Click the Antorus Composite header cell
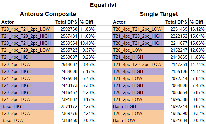This screenshot has height=124, width=206. (48, 14)
